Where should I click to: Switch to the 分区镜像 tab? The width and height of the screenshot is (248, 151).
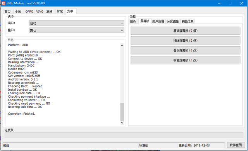[x=173, y=22]
